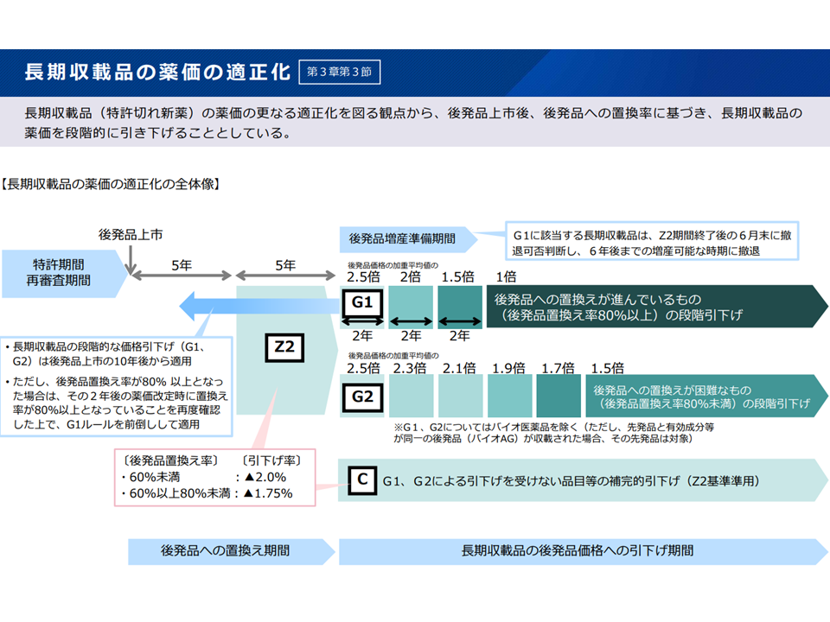Click the 後発品への置換え期間 bottom arrow
The width and height of the screenshot is (830, 622).
tap(229, 550)
